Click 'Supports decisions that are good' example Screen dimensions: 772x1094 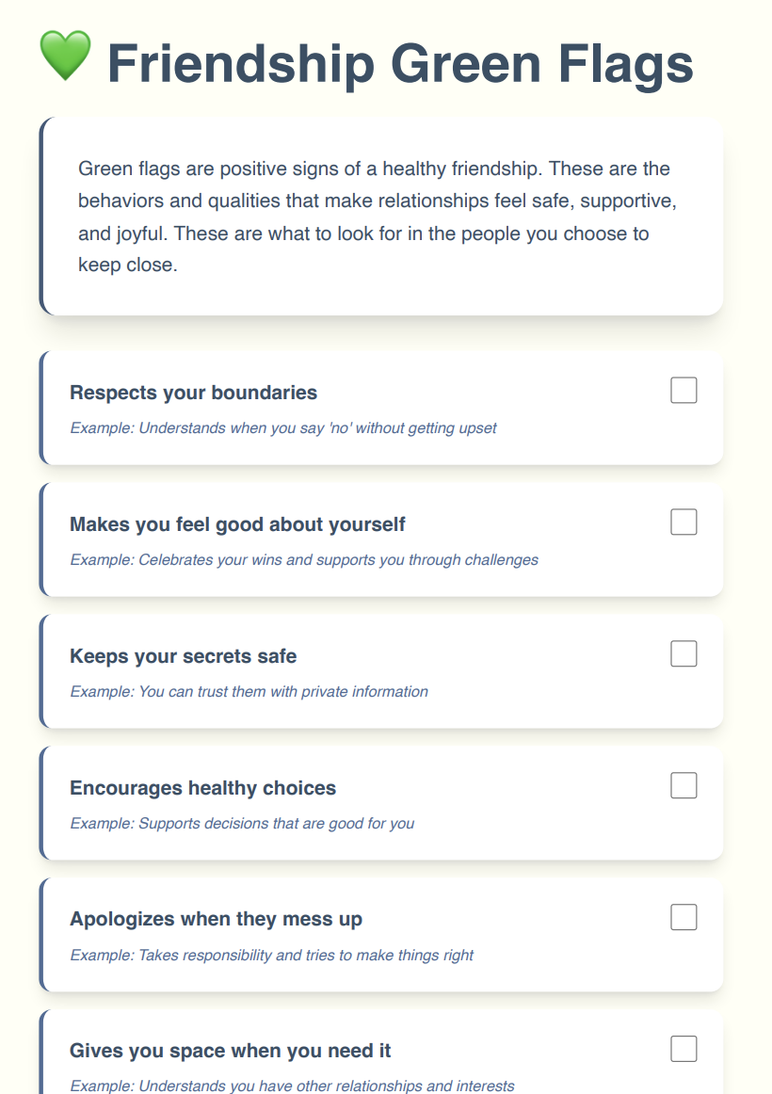[x=242, y=824]
